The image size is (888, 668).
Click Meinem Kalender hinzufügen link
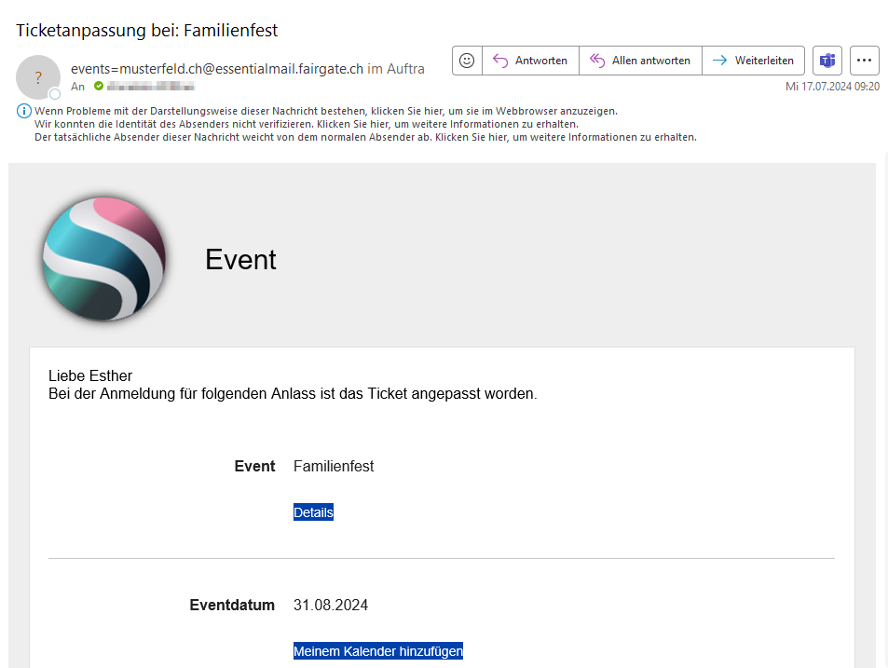pos(377,651)
